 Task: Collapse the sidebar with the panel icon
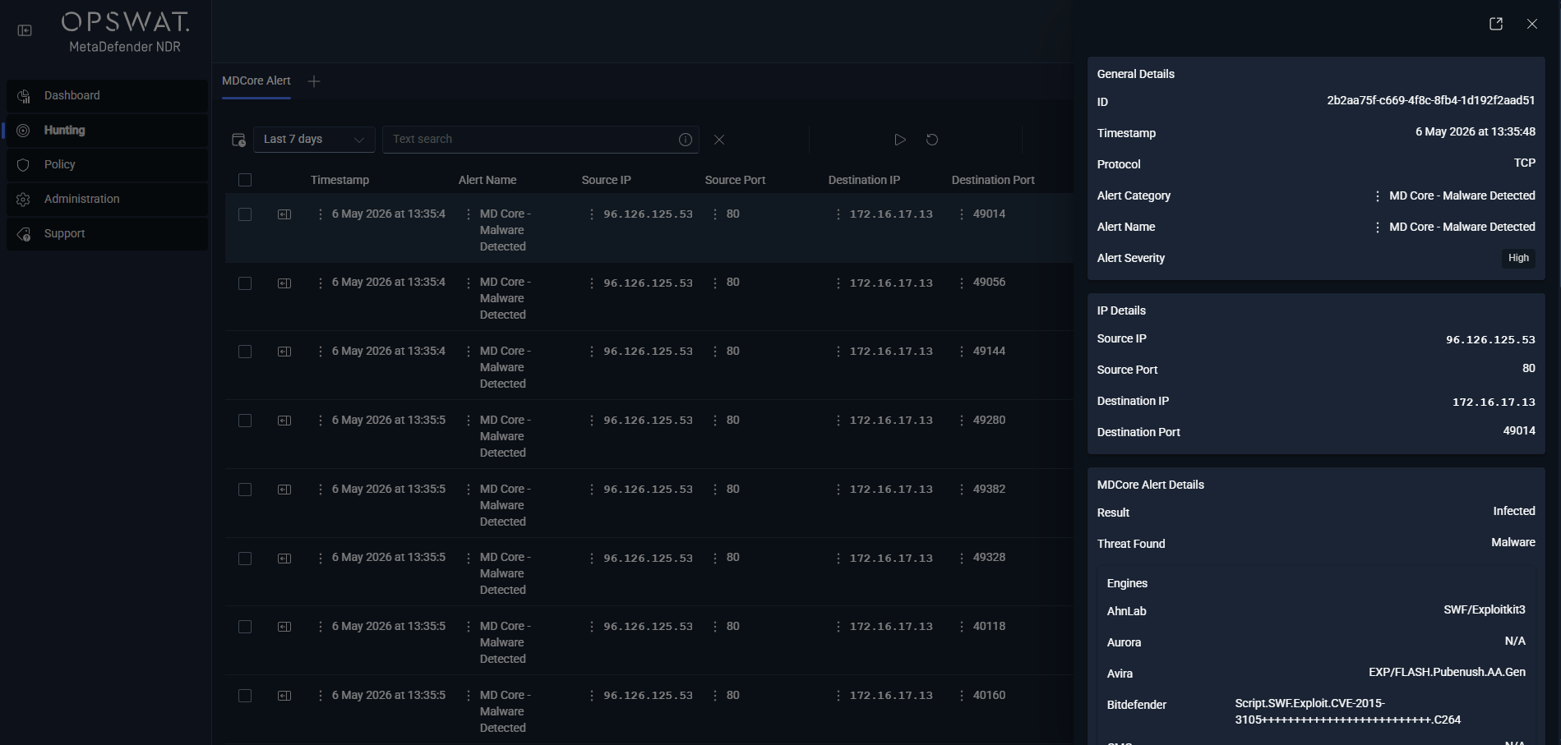tap(25, 30)
